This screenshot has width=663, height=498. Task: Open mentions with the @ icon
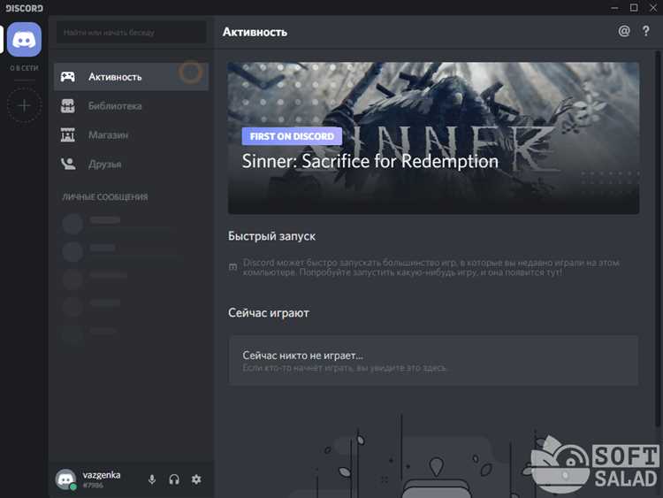coord(624,31)
